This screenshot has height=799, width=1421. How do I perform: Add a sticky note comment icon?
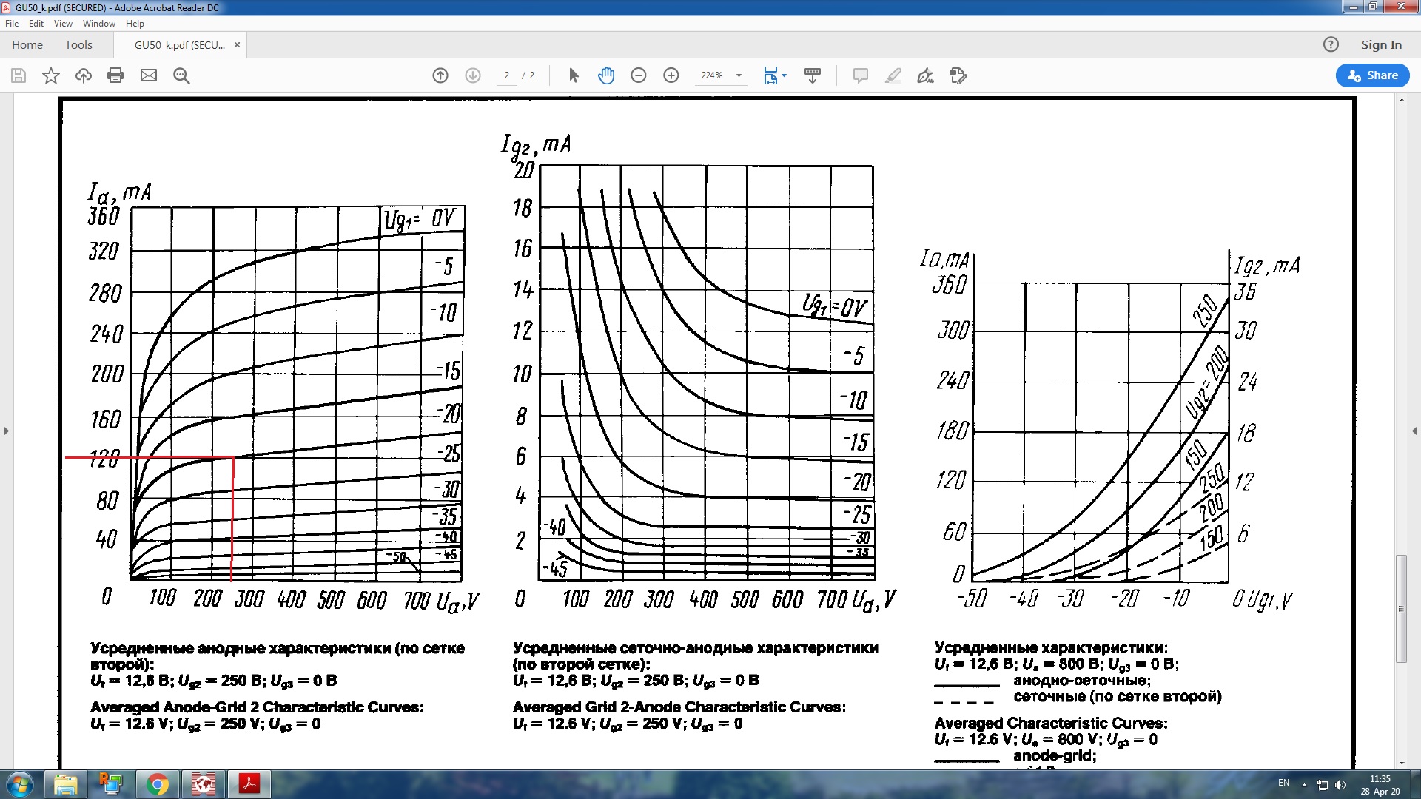click(861, 75)
